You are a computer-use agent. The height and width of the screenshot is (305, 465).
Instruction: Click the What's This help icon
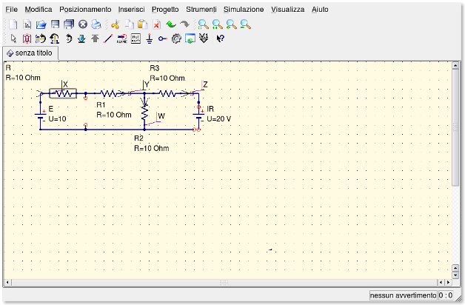(x=221, y=38)
